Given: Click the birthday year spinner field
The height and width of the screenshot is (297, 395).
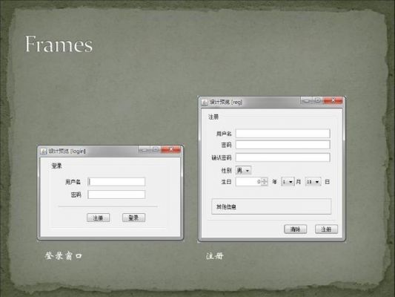Looking at the screenshot, I should click(x=249, y=182).
